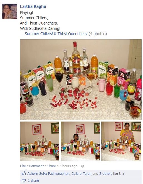Image resolution: width=143 pixels, height=184 pixels.
Task: Open the thumbnail with the girl
Action: click(x=80, y=141)
